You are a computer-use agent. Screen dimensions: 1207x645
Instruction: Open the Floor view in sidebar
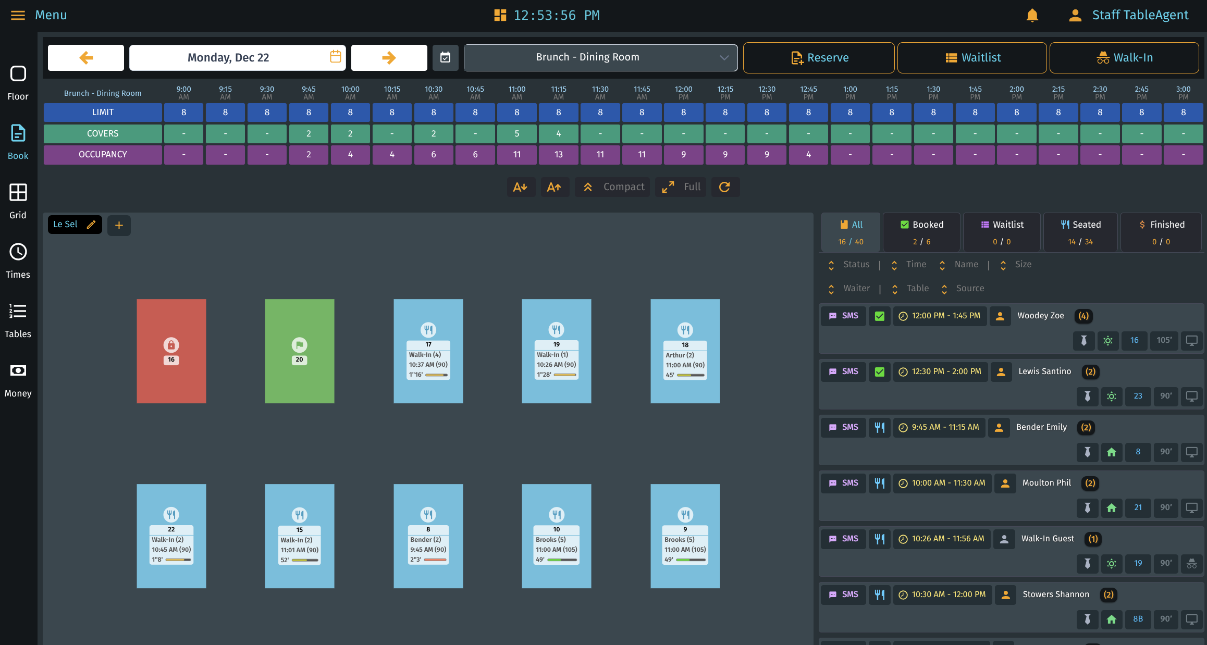[x=18, y=82]
